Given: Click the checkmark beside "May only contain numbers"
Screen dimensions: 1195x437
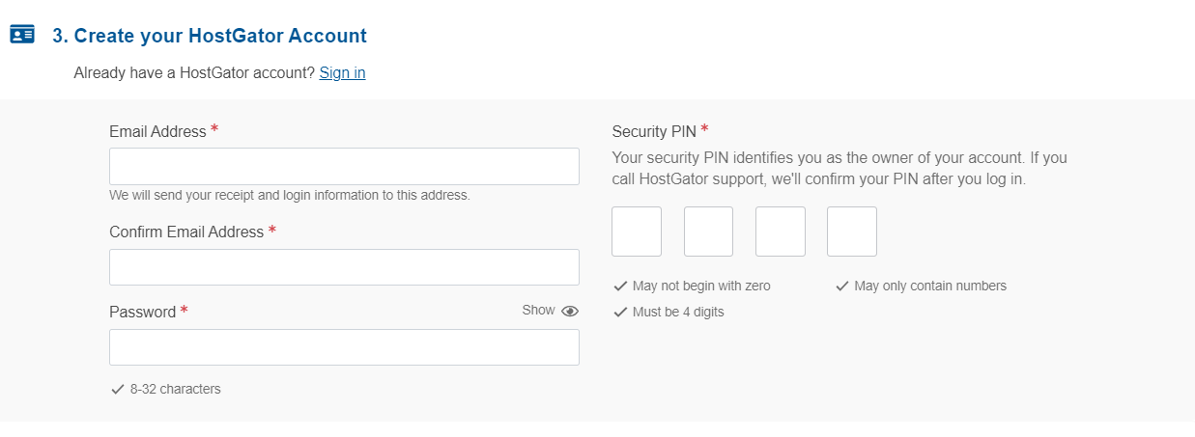Looking at the screenshot, I should [842, 287].
